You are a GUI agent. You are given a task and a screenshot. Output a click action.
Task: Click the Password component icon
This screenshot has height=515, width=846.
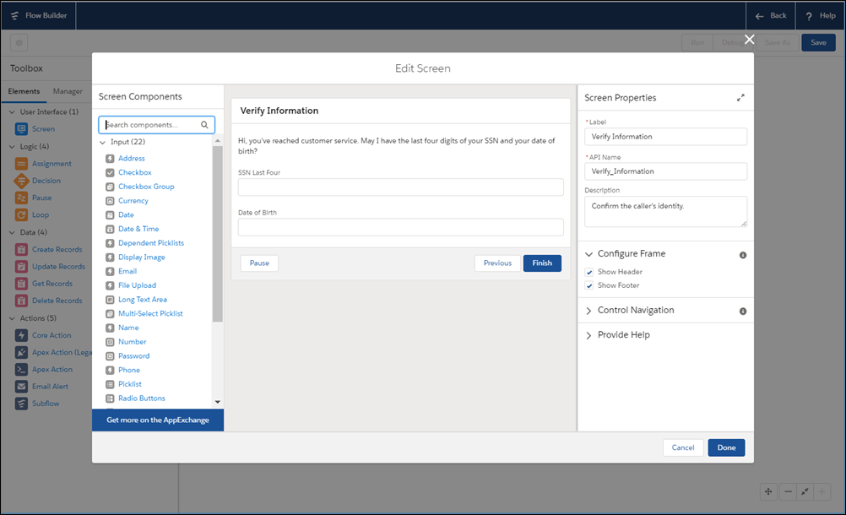pyautogui.click(x=110, y=356)
